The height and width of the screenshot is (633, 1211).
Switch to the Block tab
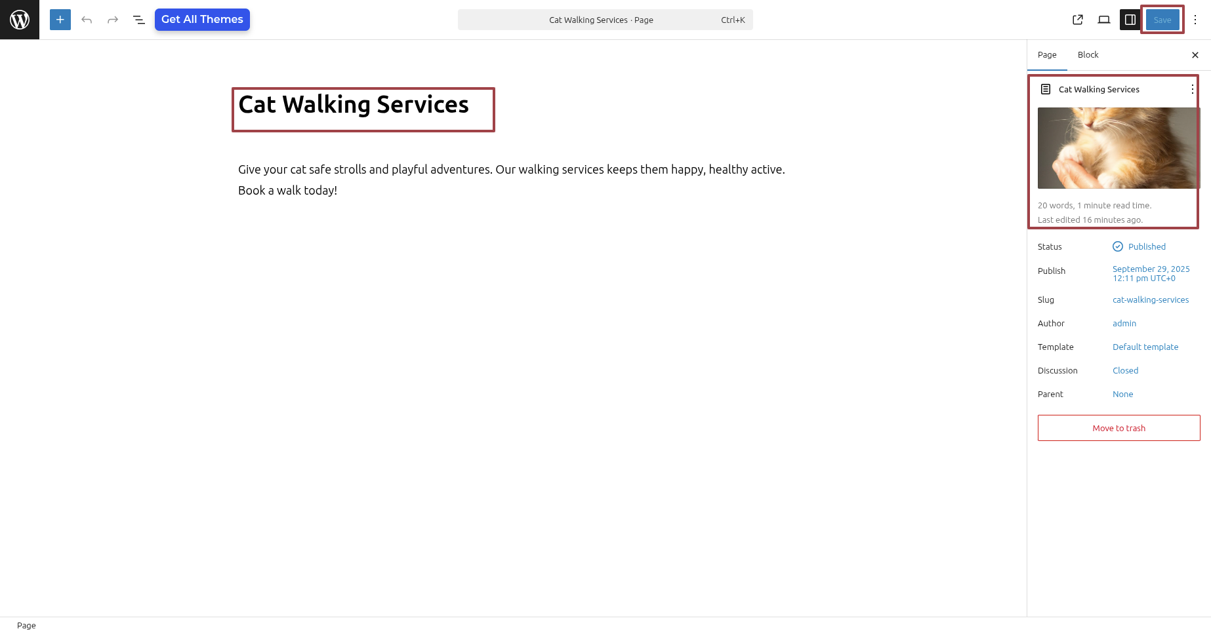[1088, 55]
